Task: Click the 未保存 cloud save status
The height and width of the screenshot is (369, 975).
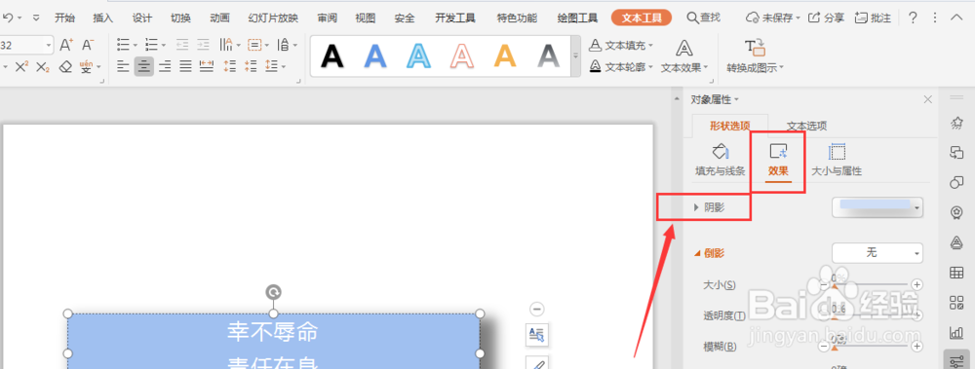Action: tap(773, 18)
